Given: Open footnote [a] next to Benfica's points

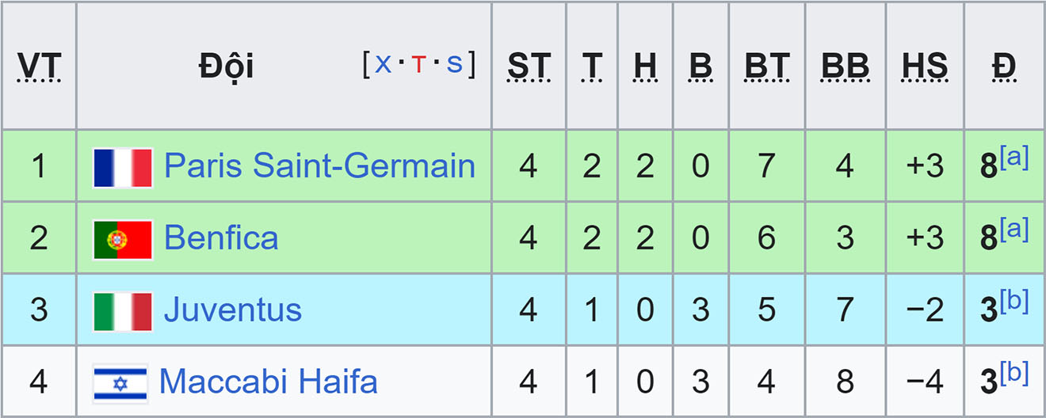Looking at the screenshot, I should pos(1014,230).
